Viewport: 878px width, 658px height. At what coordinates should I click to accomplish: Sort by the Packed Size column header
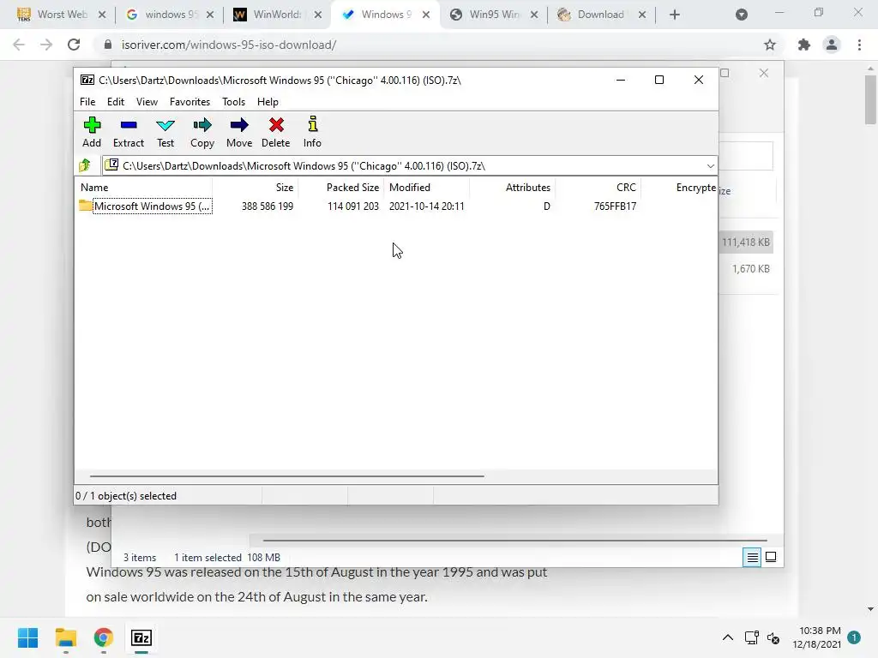(340, 188)
